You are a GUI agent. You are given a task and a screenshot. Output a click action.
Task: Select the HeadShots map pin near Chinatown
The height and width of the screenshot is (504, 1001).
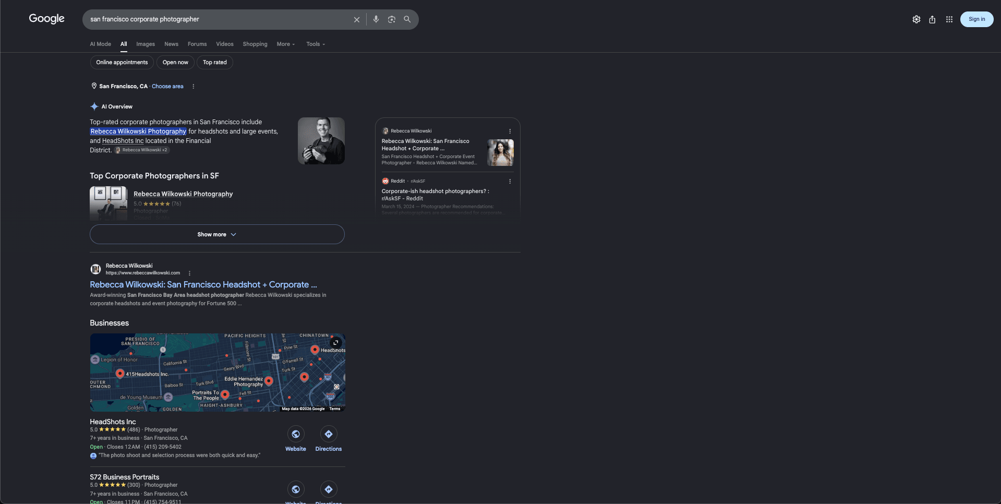point(315,350)
